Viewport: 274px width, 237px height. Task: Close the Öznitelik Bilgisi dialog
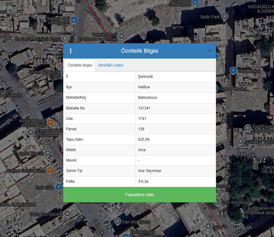(210, 51)
